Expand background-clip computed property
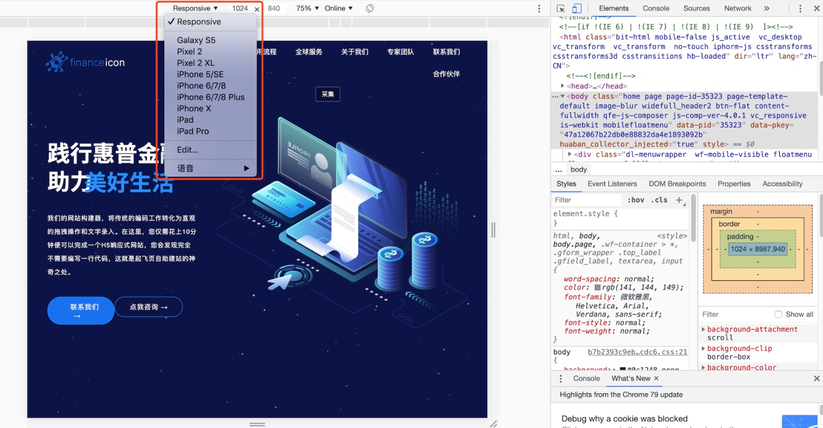 [704, 348]
